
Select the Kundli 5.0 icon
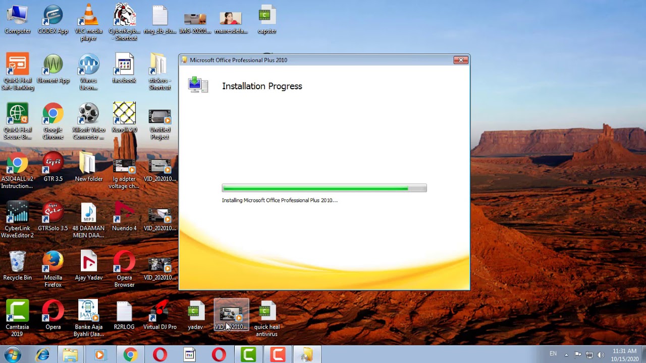(x=124, y=118)
